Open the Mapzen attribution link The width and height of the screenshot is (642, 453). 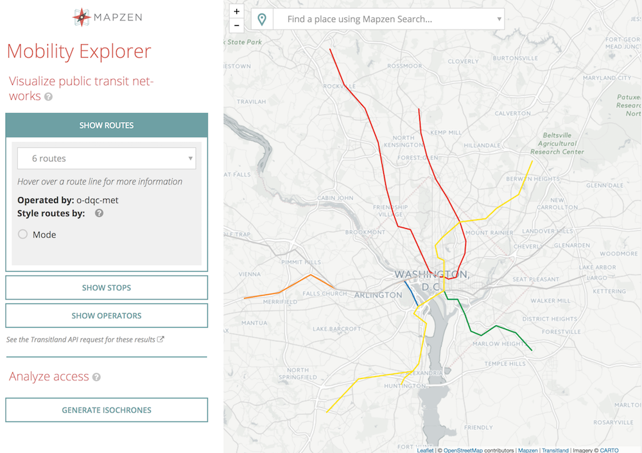pyautogui.click(x=528, y=450)
